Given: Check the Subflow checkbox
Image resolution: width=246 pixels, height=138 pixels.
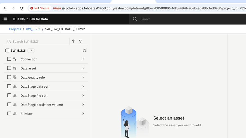Looking at the screenshot, I should (x=9, y=114).
